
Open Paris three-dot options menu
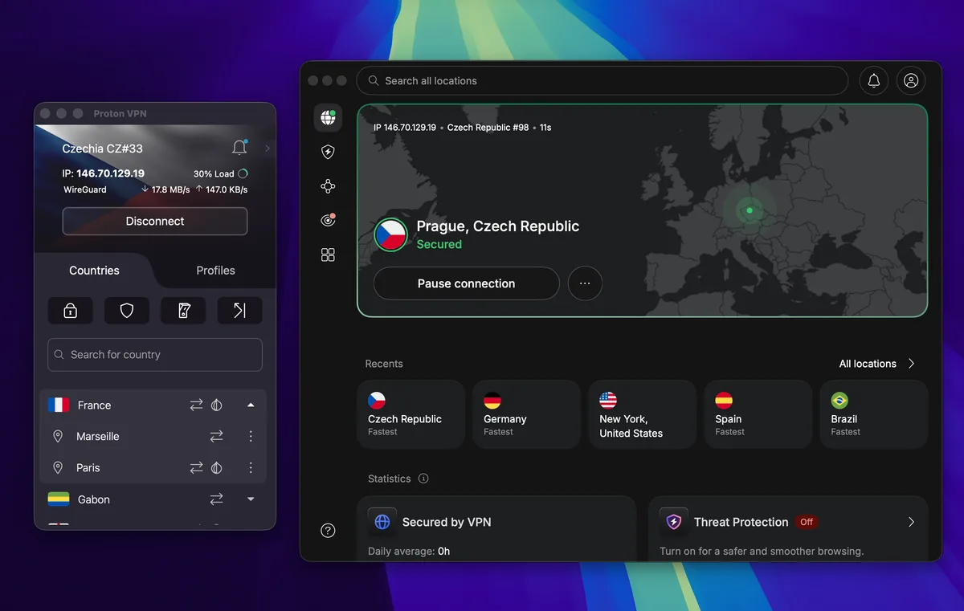pyautogui.click(x=251, y=468)
